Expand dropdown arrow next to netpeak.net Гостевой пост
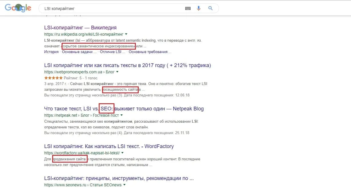Image resolution: width=351 pixels, height=190 pixels. pos(122,115)
